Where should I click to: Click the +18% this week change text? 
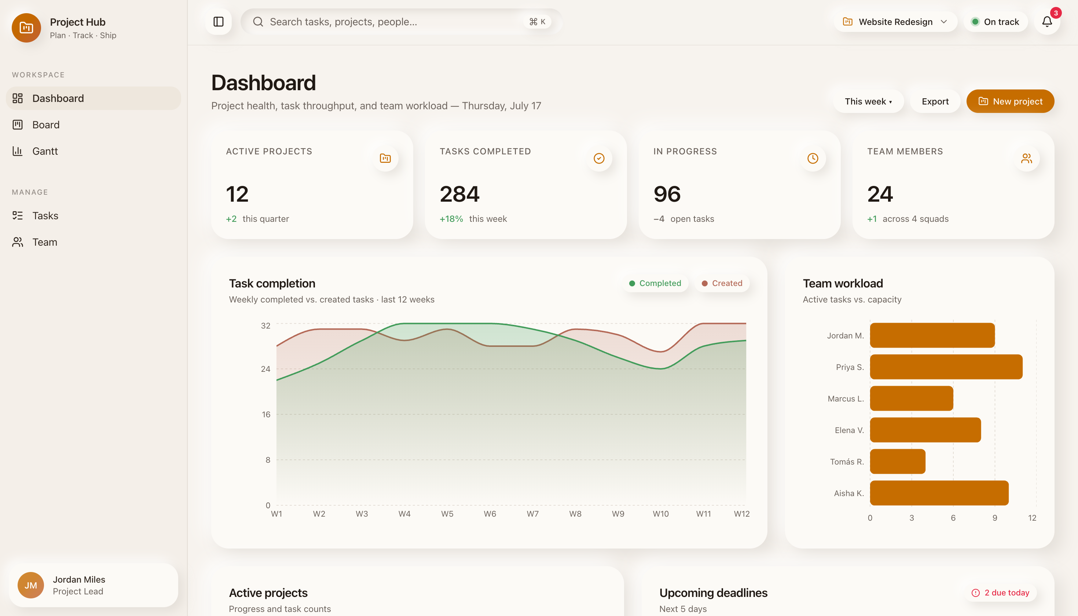tap(473, 219)
